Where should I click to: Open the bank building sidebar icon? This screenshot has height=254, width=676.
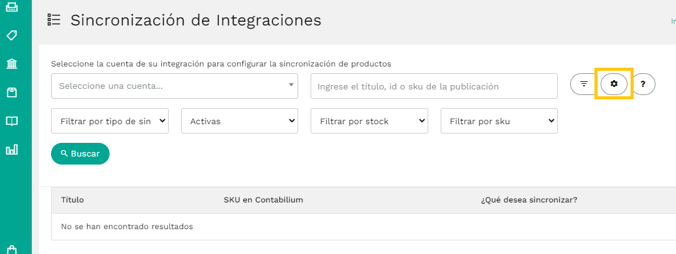pos(11,64)
